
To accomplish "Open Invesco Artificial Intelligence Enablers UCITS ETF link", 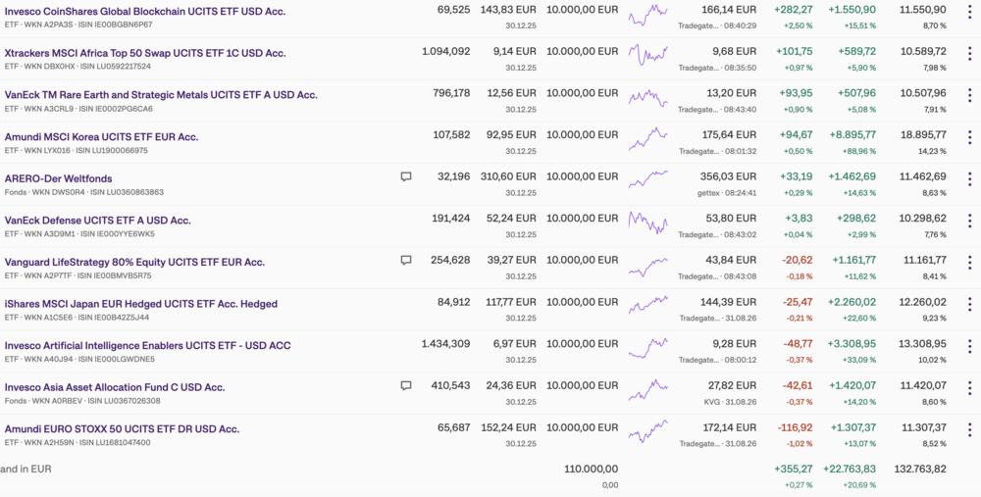I will point(148,346).
